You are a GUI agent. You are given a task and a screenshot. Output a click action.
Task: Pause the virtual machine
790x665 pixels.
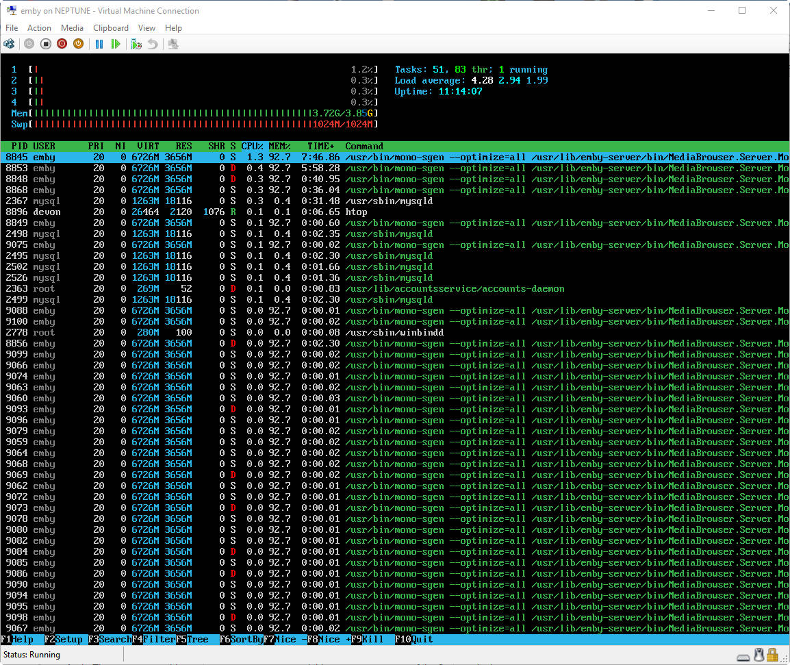point(99,44)
